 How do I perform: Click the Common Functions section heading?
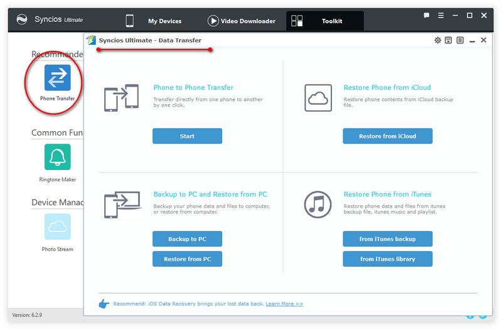pyautogui.click(x=57, y=132)
